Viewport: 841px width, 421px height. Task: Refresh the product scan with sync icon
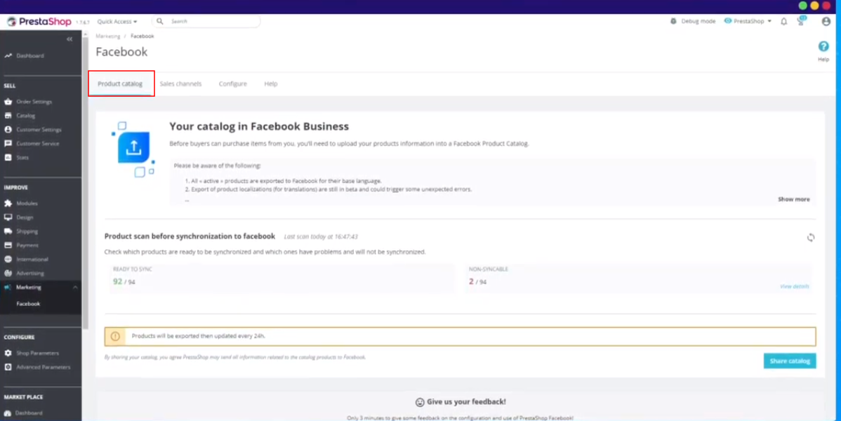pyautogui.click(x=811, y=237)
